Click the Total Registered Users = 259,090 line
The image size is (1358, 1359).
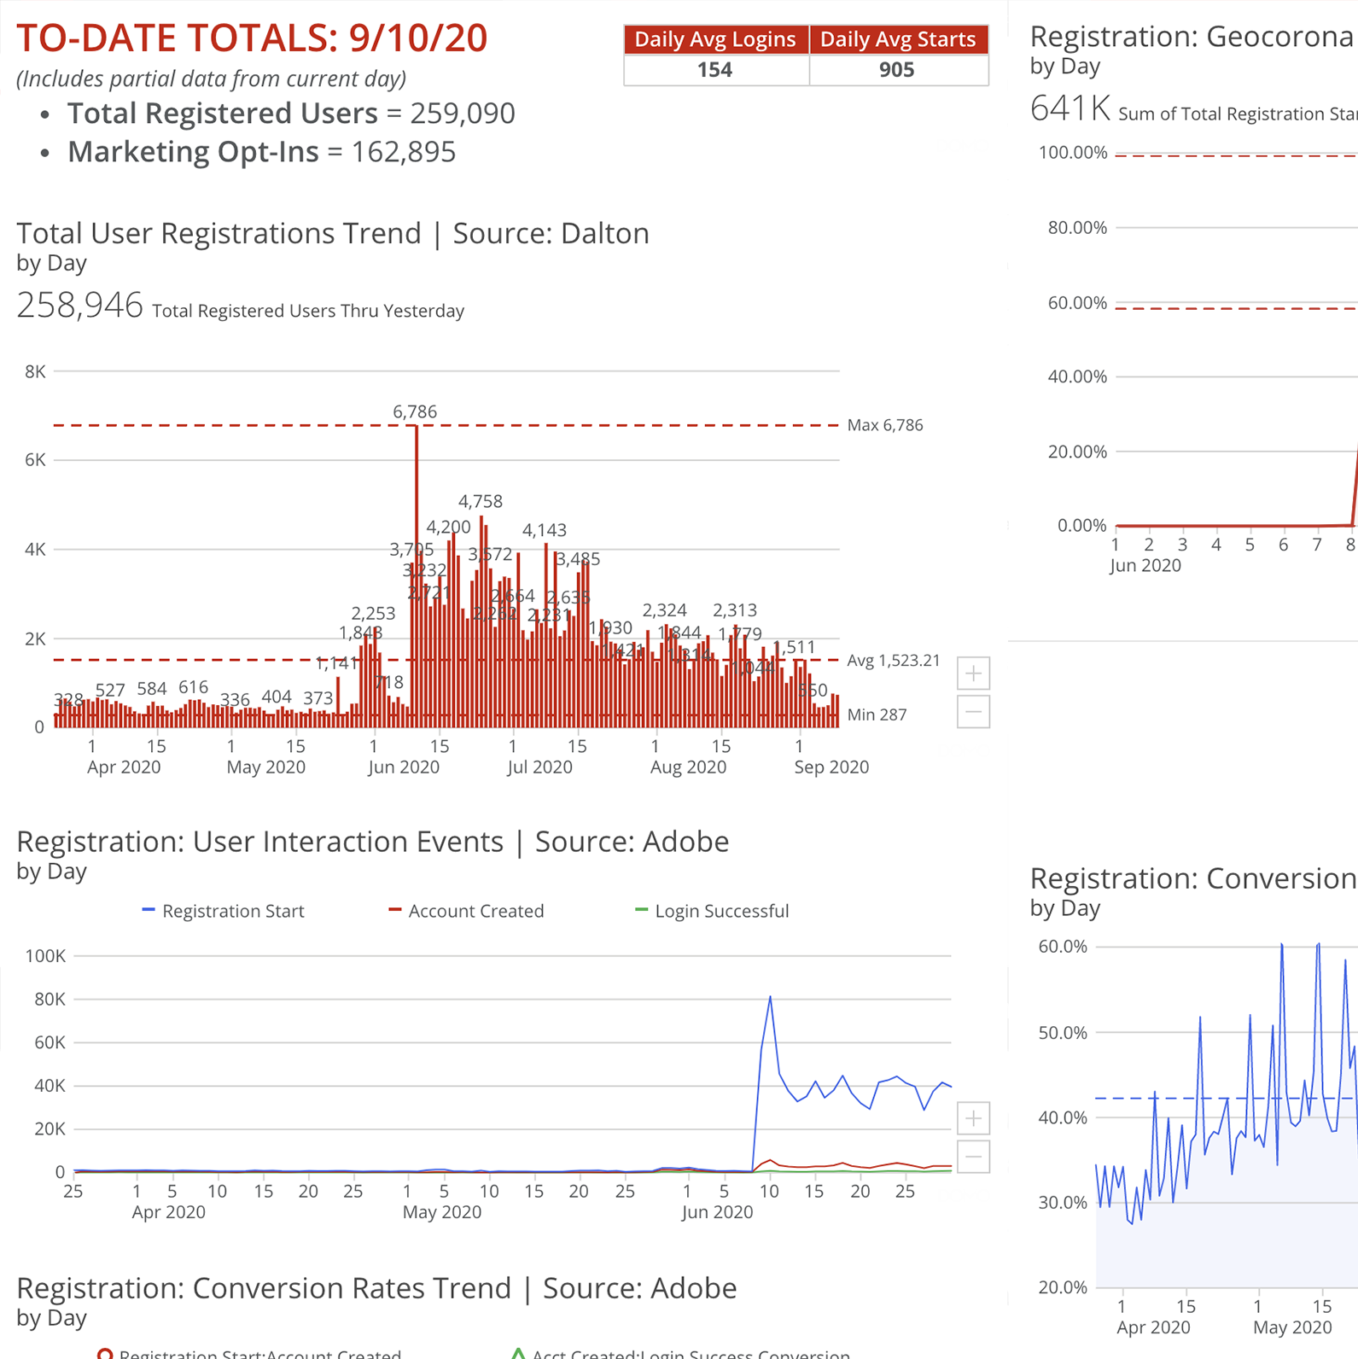point(291,114)
